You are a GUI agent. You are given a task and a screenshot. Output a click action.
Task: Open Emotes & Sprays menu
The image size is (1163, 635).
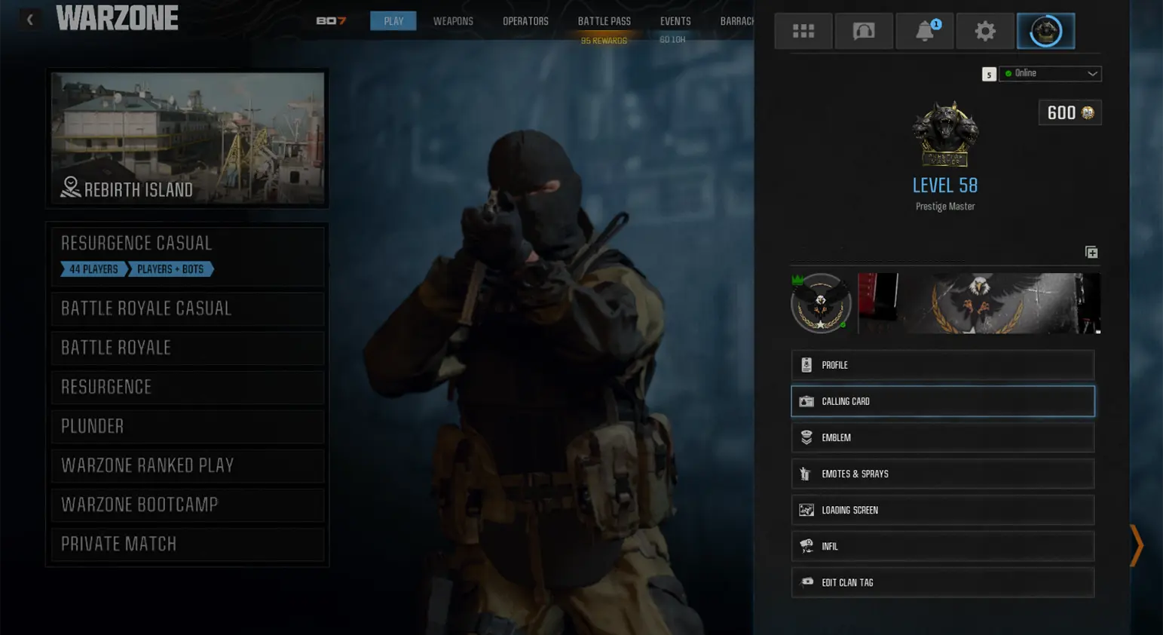pyautogui.click(x=942, y=474)
